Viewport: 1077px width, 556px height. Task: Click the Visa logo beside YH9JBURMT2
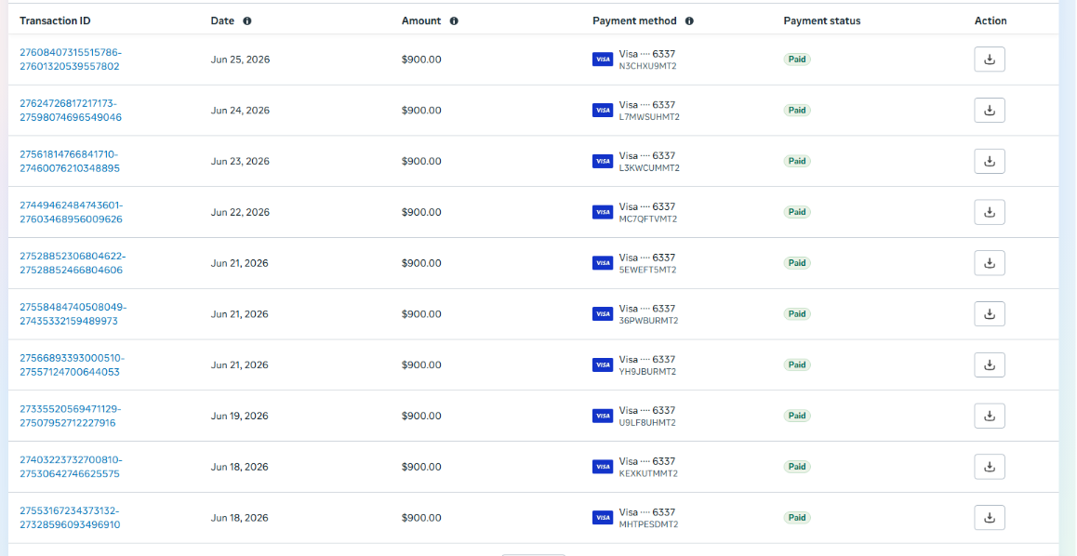coord(603,365)
